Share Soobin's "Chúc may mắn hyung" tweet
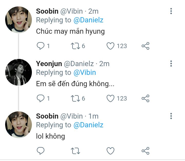This screenshot has height=161, width=185. (145, 46)
